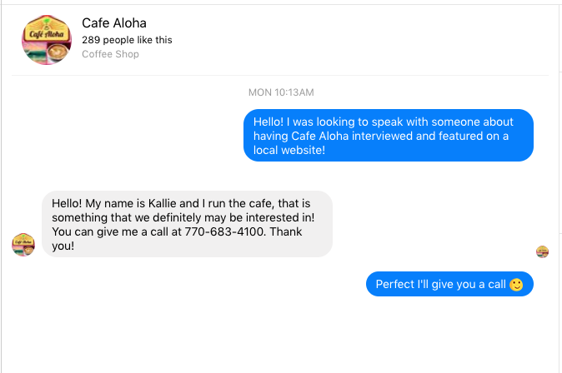The height and width of the screenshot is (373, 562).
Task: Select 'Thank you!' in Kallie's reply
Action: 177,239
